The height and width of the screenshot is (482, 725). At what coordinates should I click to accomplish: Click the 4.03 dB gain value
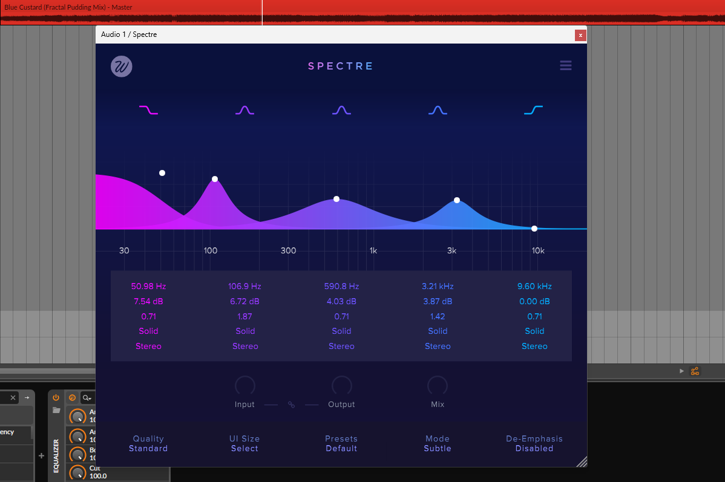point(341,301)
